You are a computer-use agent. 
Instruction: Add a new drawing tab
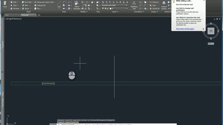39,15
